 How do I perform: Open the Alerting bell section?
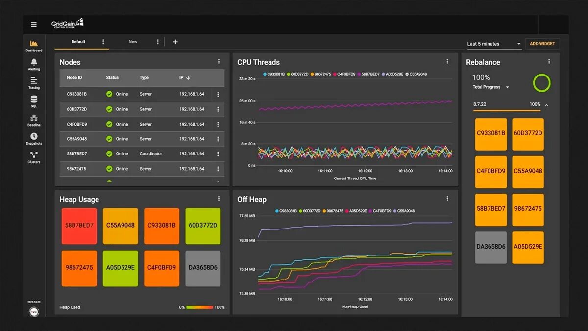34,65
